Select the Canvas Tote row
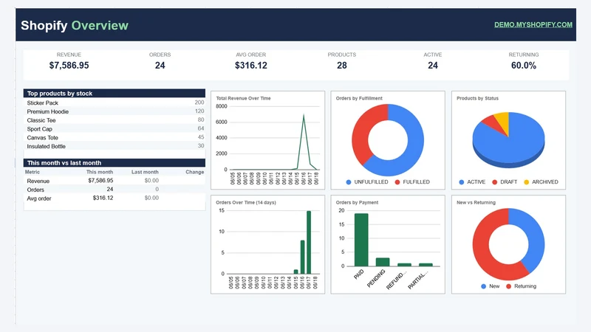Image resolution: width=591 pixels, height=332 pixels. (x=115, y=138)
